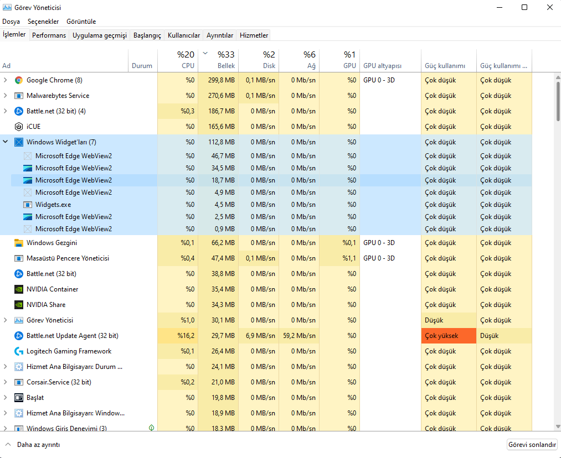This screenshot has width=561, height=458.
Task: Sort by the GPU altyapısı column header
Action: (x=390, y=60)
